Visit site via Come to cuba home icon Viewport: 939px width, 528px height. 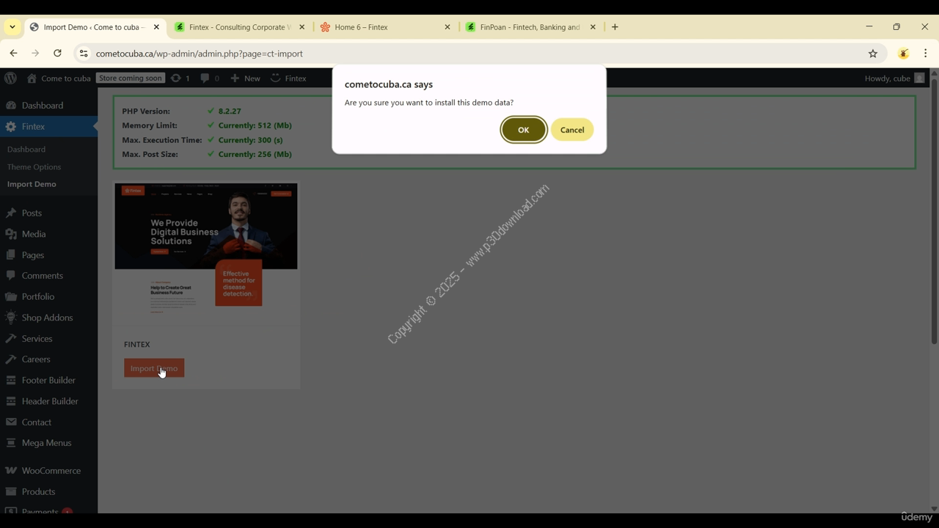pos(59,78)
